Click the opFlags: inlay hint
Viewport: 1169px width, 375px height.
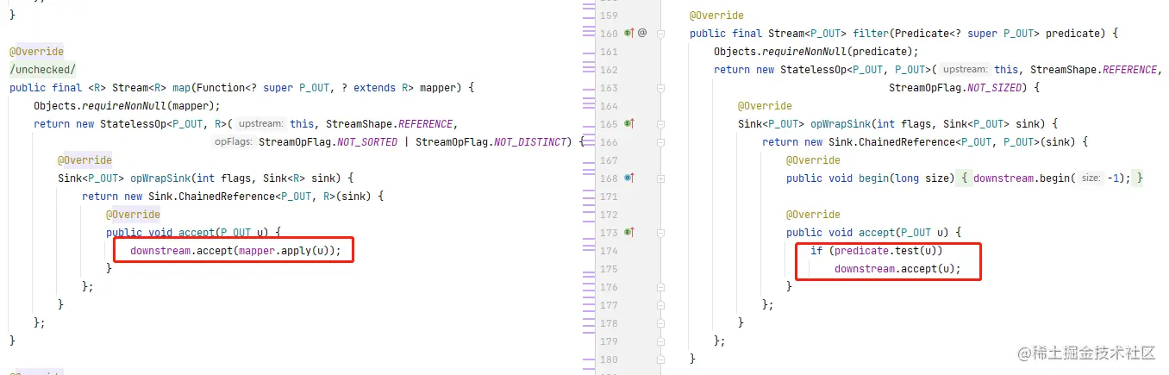click(233, 142)
